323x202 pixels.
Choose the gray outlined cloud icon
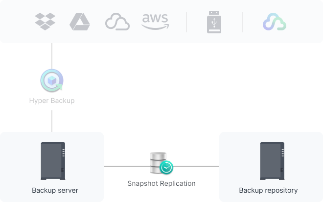117,22
